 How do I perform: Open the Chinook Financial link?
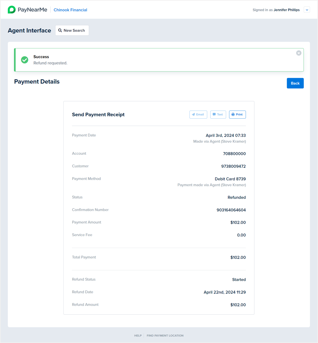coord(70,10)
